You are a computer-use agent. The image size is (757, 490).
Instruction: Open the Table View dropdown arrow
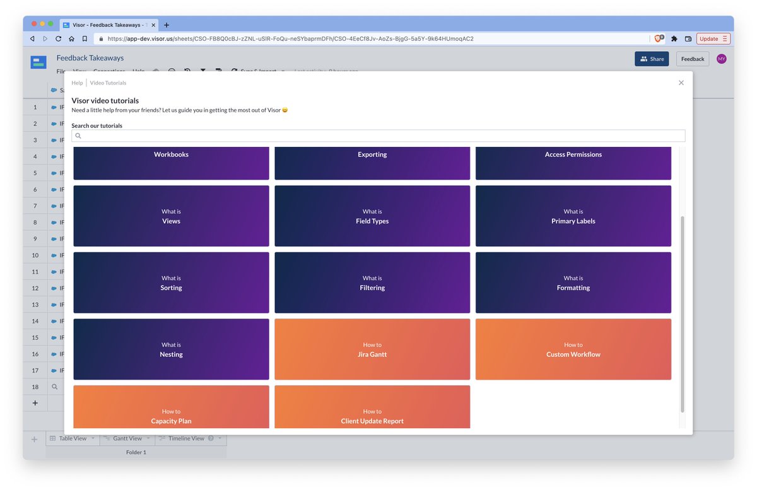[93, 438]
